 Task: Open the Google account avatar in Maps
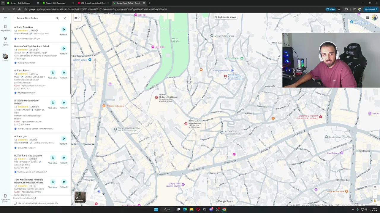[375, 18]
